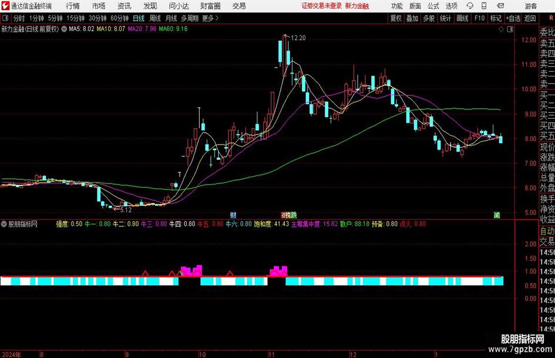Open the mobile phone icon in title bar
The image size is (555, 358).
pos(484,6)
